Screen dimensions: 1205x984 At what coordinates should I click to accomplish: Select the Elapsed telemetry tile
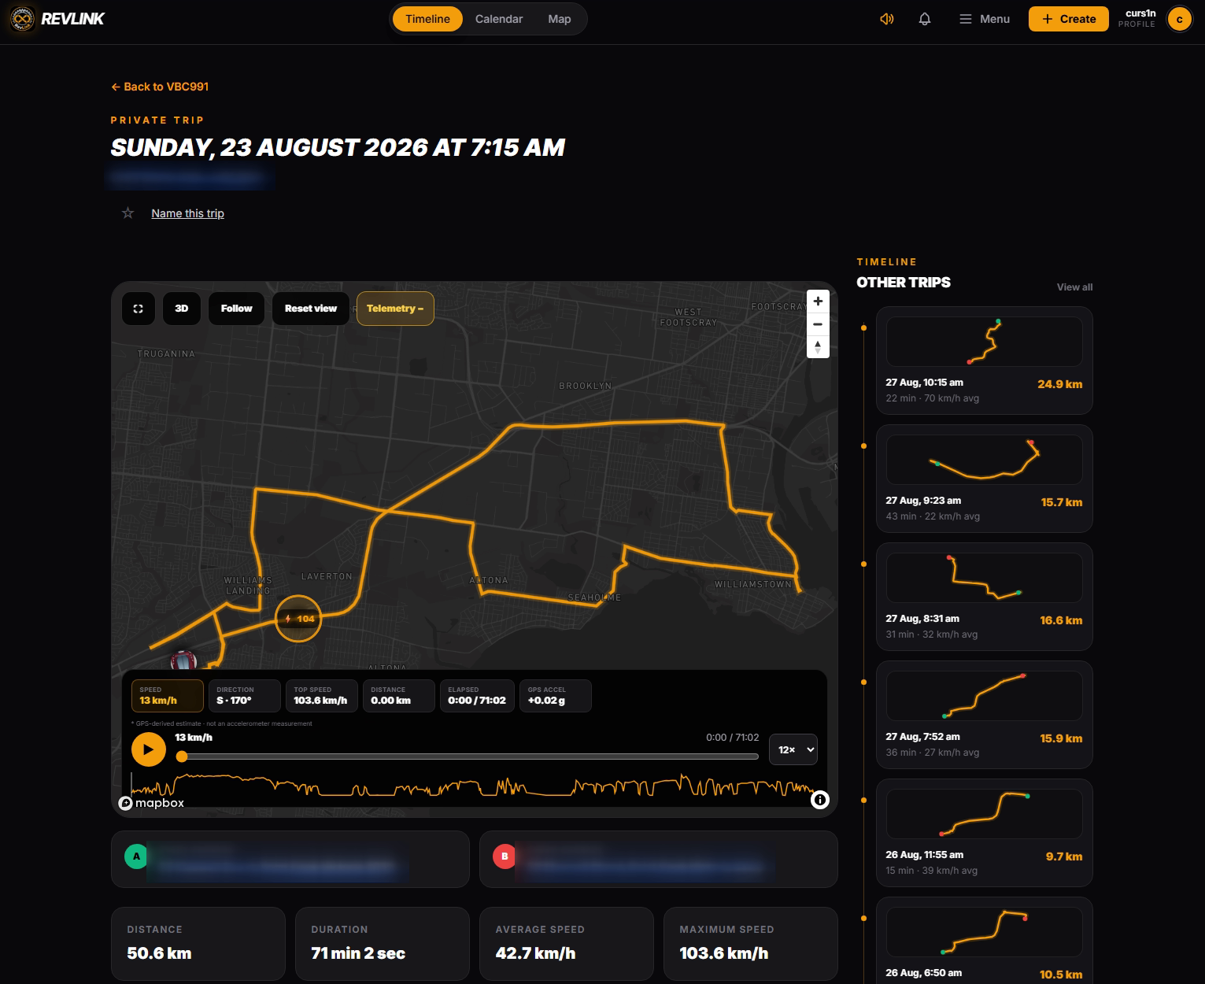pos(477,696)
